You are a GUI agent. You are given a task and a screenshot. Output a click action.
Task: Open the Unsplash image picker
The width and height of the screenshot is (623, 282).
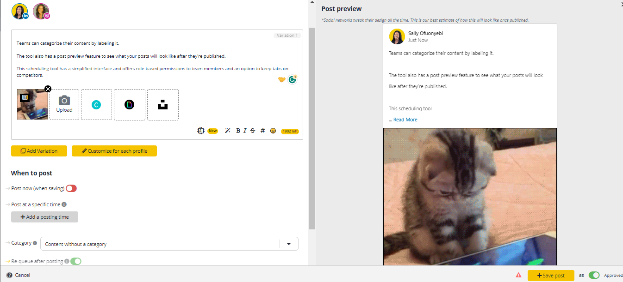click(x=162, y=105)
